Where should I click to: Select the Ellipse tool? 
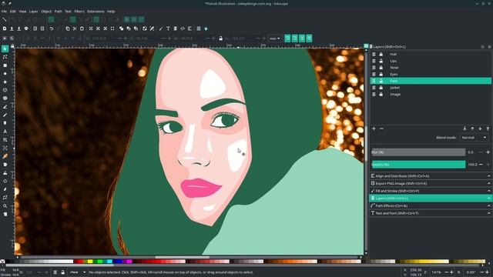[5, 74]
